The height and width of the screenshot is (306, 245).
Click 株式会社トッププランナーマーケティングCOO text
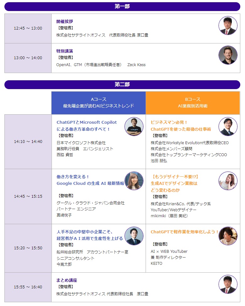(189, 155)
